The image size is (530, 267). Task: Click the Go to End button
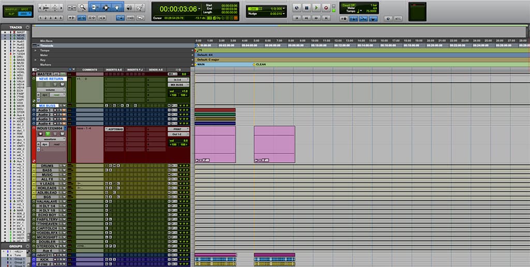(326, 18)
